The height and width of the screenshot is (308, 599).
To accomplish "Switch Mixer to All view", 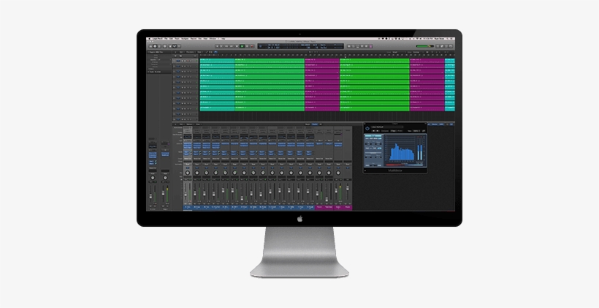I will point(321,124).
